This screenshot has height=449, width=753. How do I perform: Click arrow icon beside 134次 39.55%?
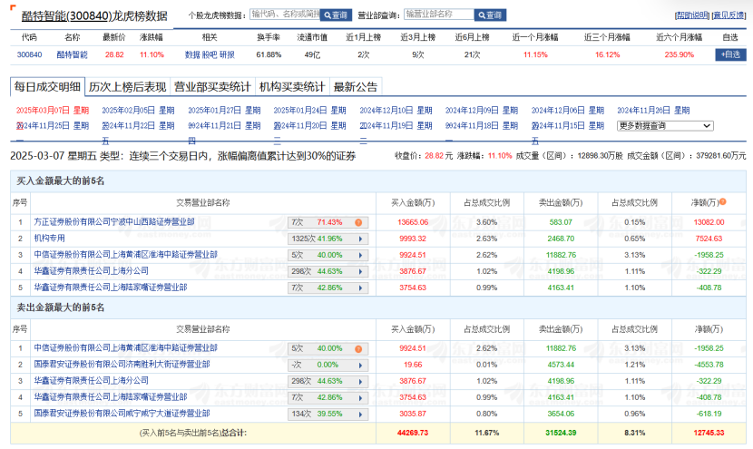tap(358, 413)
